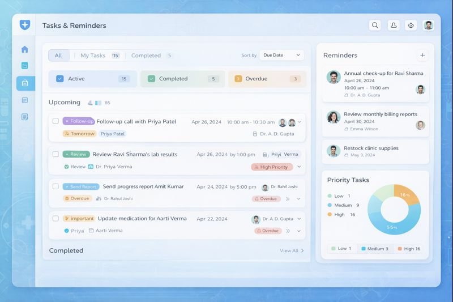Click the app shield logo
Screen dimensions: 453x302
pyautogui.click(x=25, y=25)
